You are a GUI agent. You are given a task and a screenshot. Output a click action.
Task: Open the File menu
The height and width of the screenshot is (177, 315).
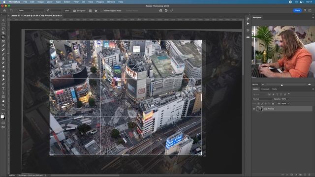point(25,2)
